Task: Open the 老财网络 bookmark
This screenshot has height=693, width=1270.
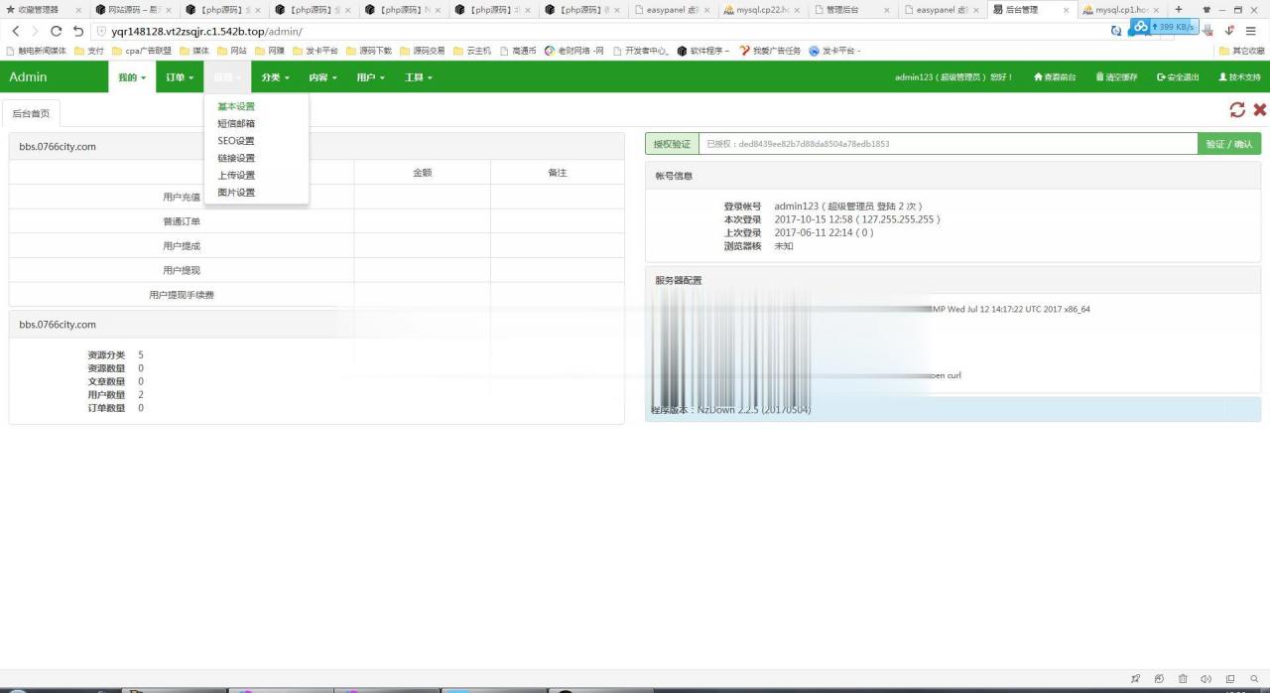Action: (574, 51)
